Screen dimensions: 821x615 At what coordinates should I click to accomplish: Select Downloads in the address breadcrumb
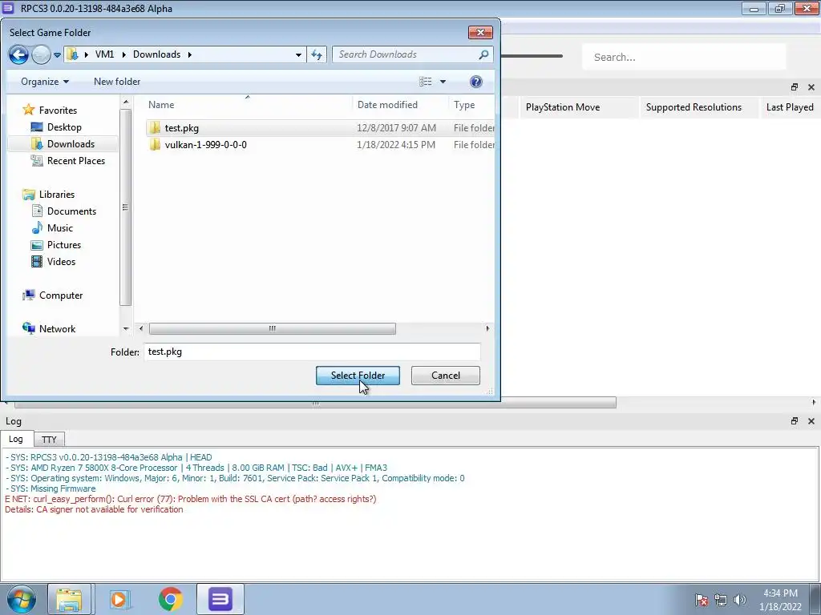(156, 54)
